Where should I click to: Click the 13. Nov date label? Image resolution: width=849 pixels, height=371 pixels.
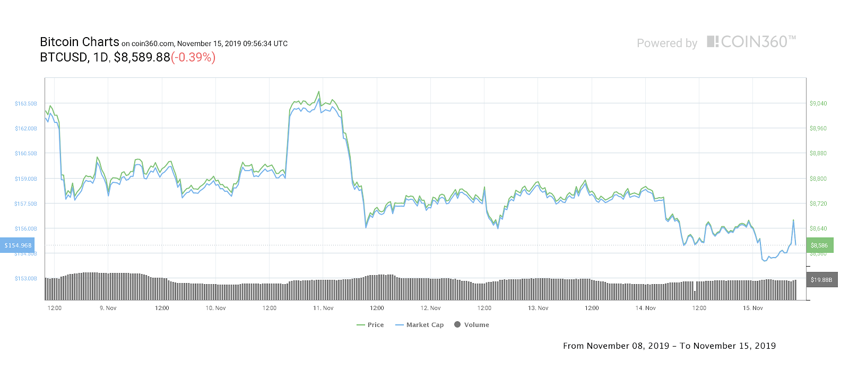538,308
